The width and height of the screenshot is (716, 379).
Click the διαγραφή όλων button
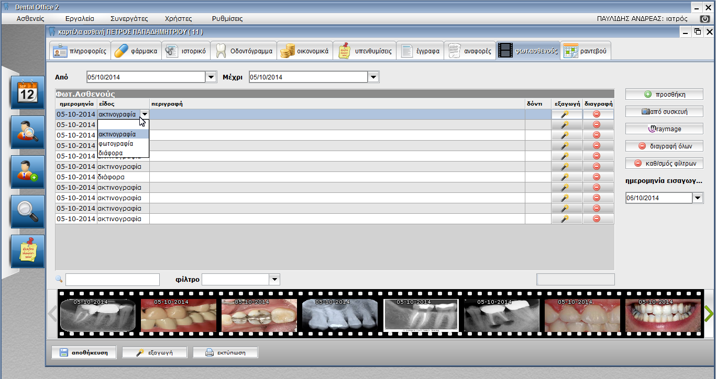(664, 146)
